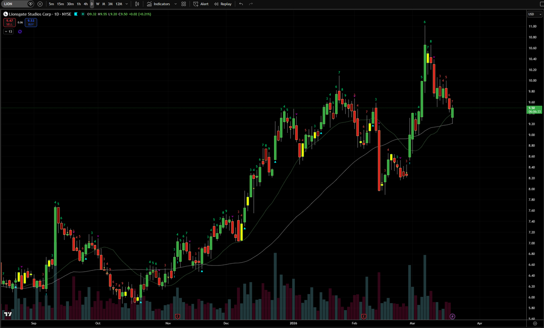
Task: Redo the chart action
Action: tap(250, 4)
